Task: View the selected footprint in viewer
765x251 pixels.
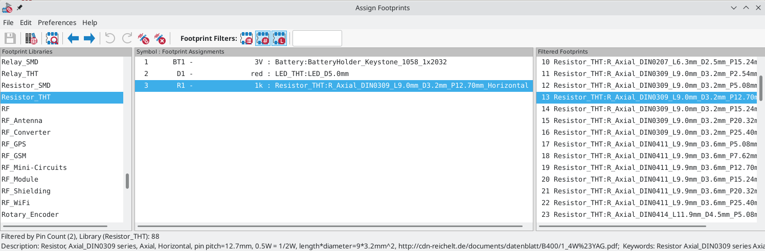Action: [52, 38]
